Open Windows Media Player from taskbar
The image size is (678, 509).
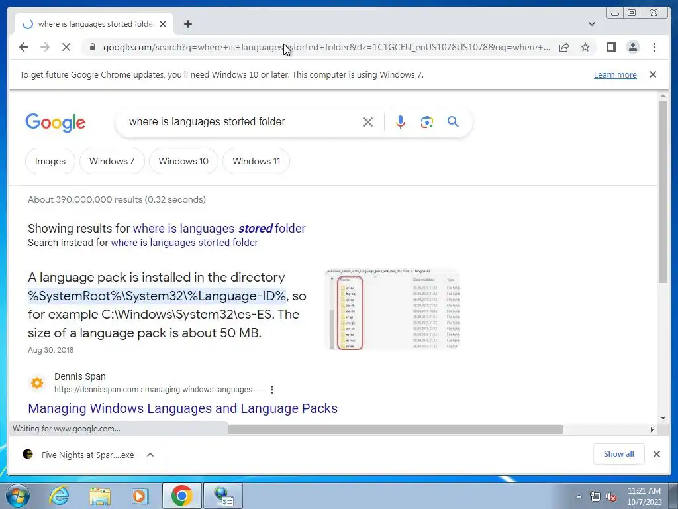coord(140,496)
